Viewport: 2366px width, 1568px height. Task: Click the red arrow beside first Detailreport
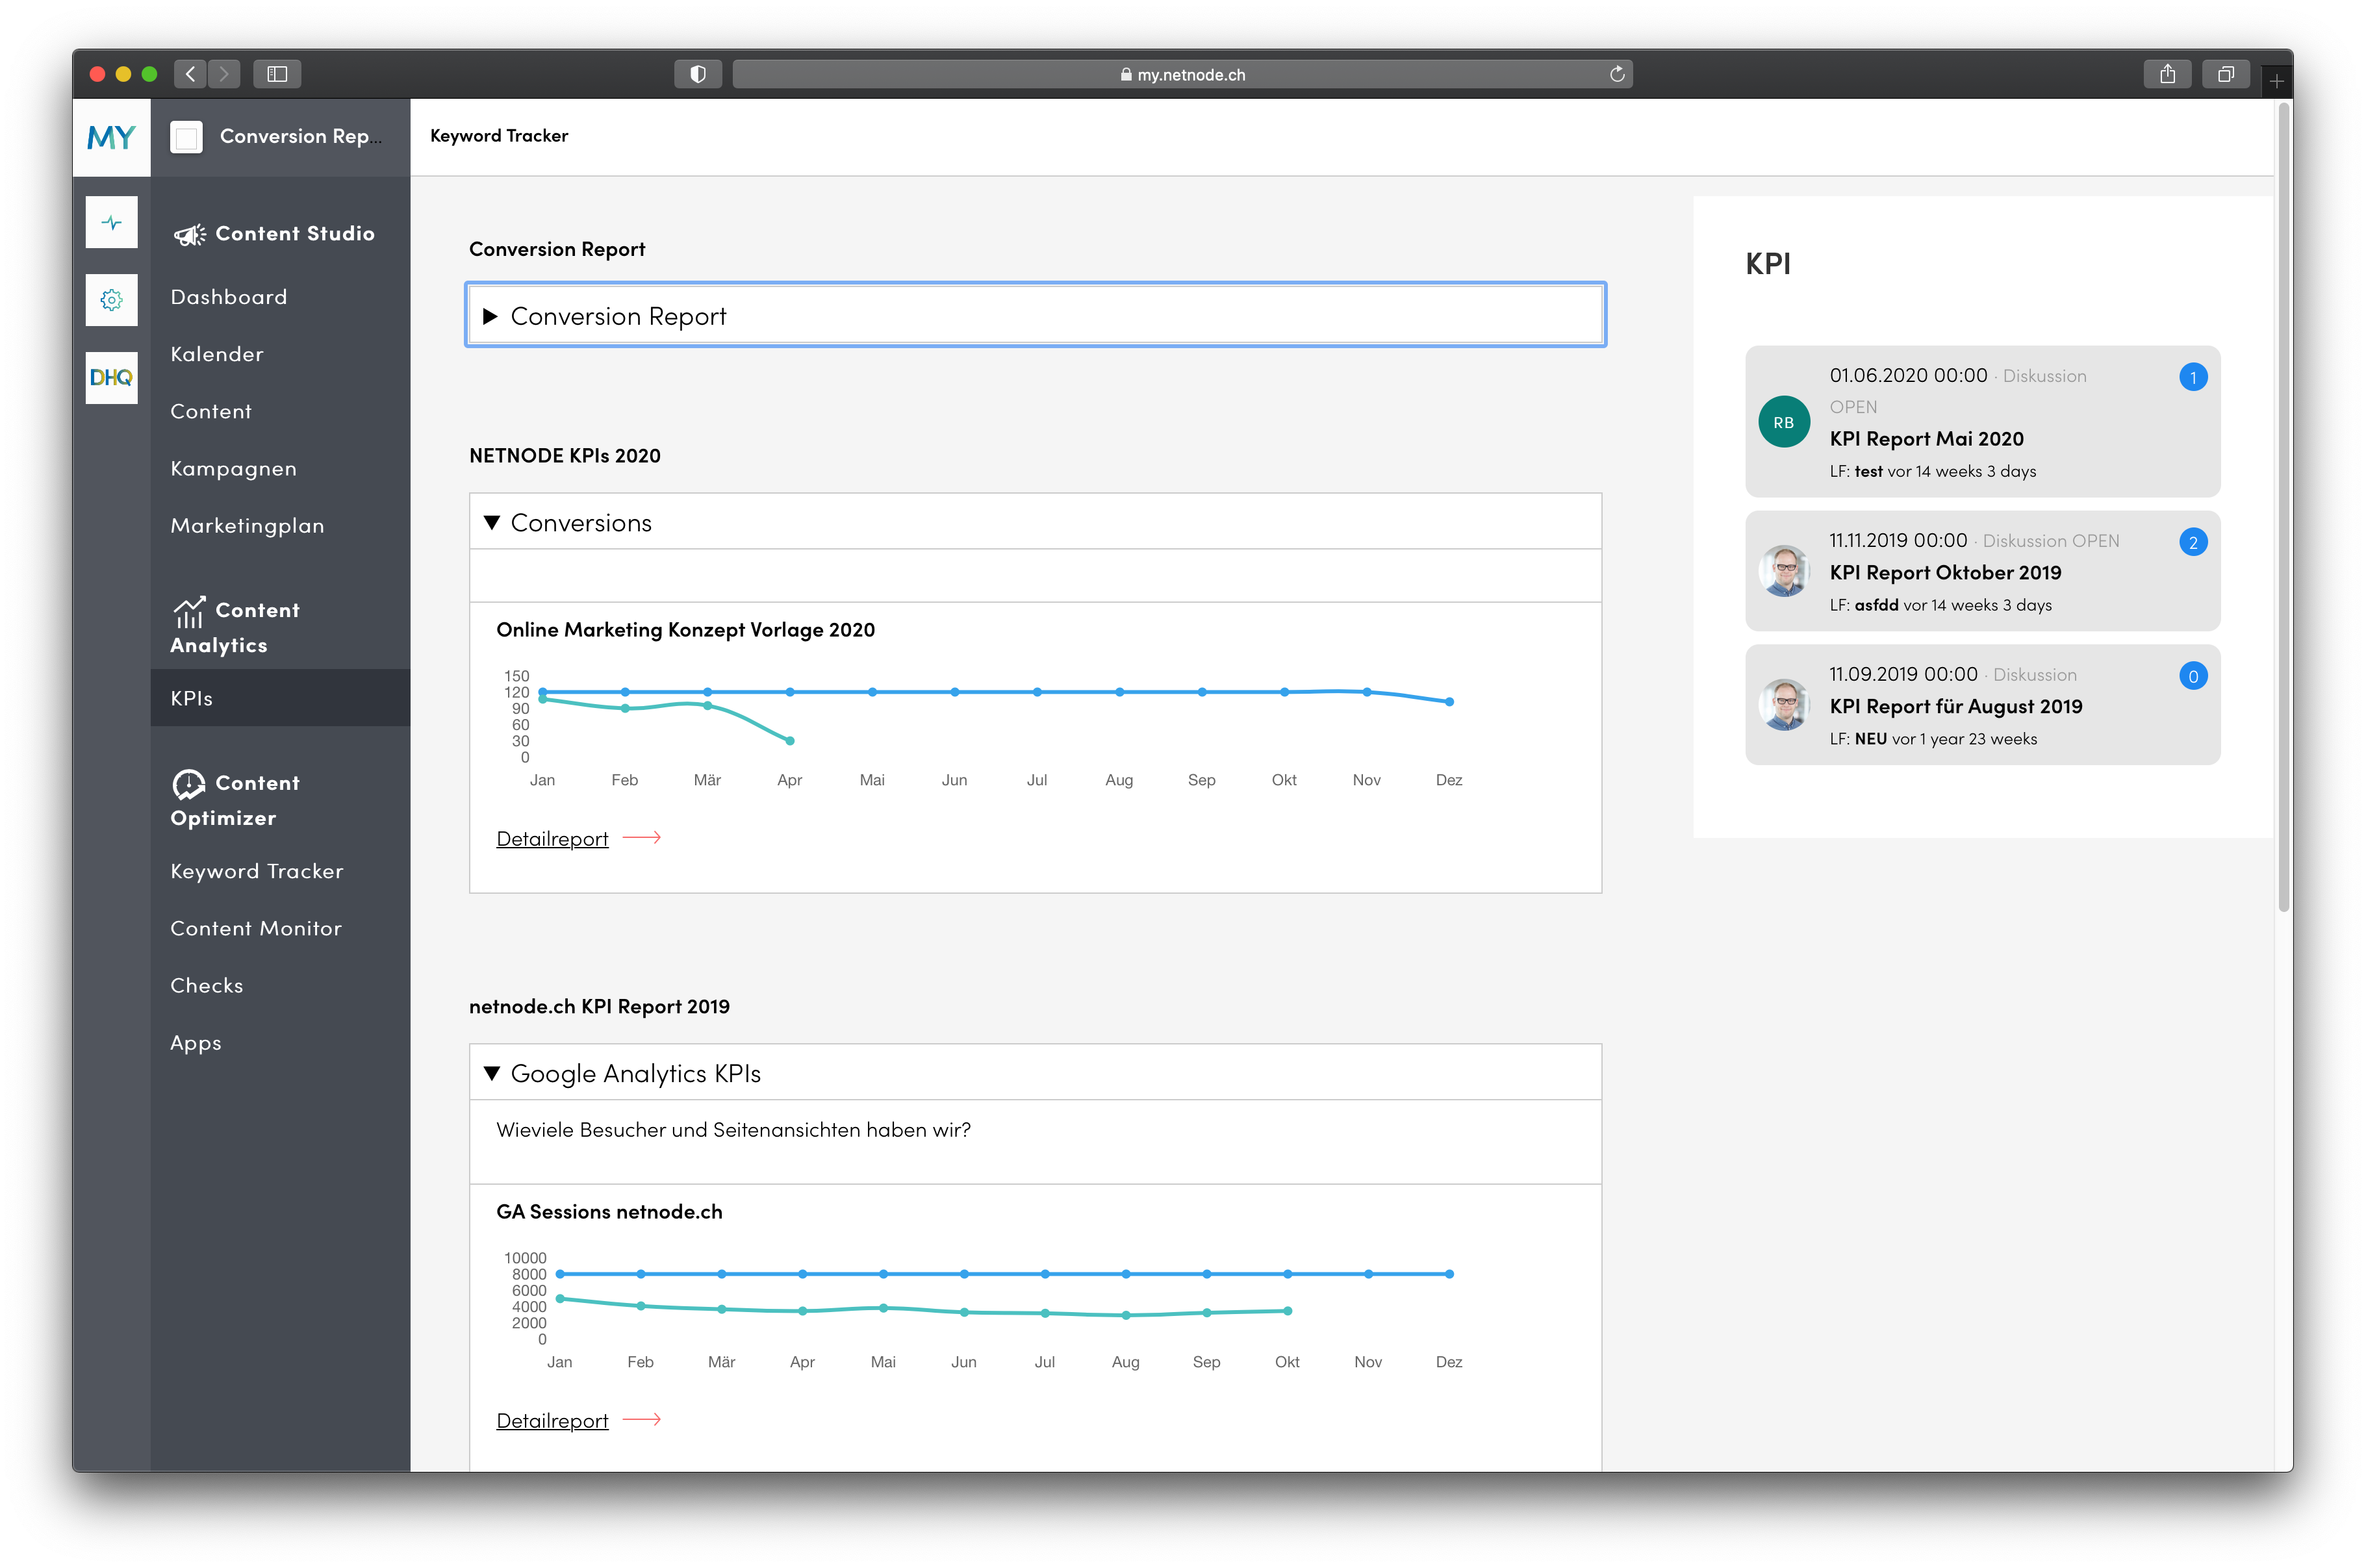tap(641, 838)
